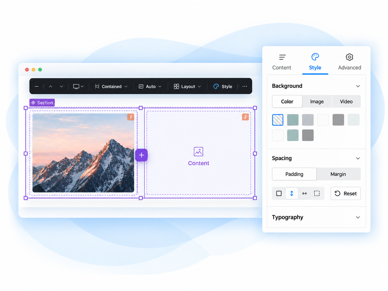Move section down with the down arrow

(61, 87)
